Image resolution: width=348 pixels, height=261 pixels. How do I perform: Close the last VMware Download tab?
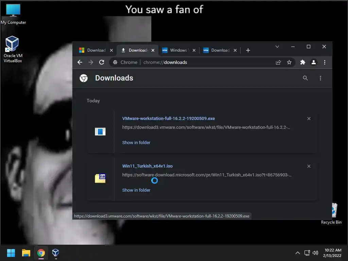235,50
